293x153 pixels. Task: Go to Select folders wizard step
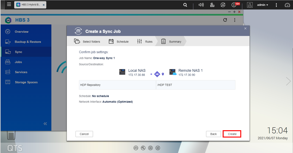[x=87, y=41]
